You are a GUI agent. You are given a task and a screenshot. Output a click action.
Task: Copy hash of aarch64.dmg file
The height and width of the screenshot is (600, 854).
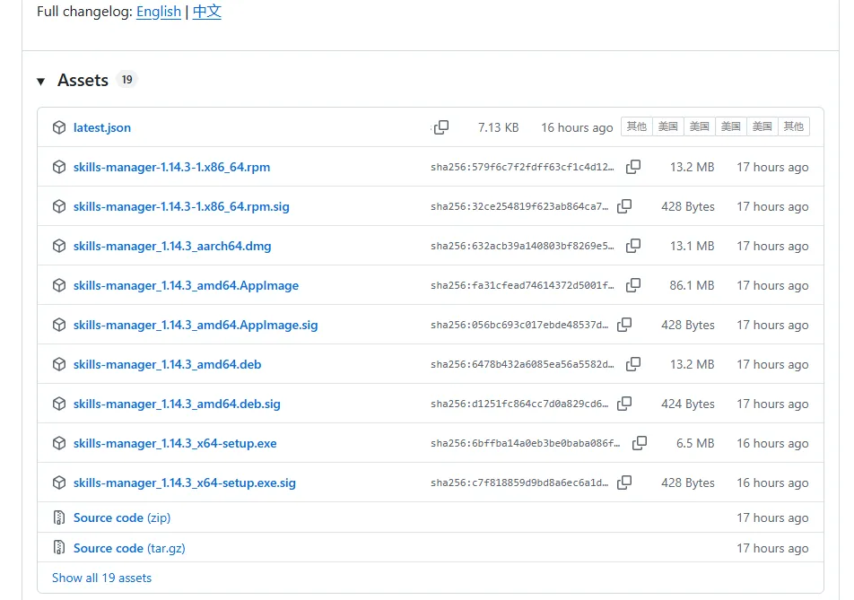click(x=633, y=246)
